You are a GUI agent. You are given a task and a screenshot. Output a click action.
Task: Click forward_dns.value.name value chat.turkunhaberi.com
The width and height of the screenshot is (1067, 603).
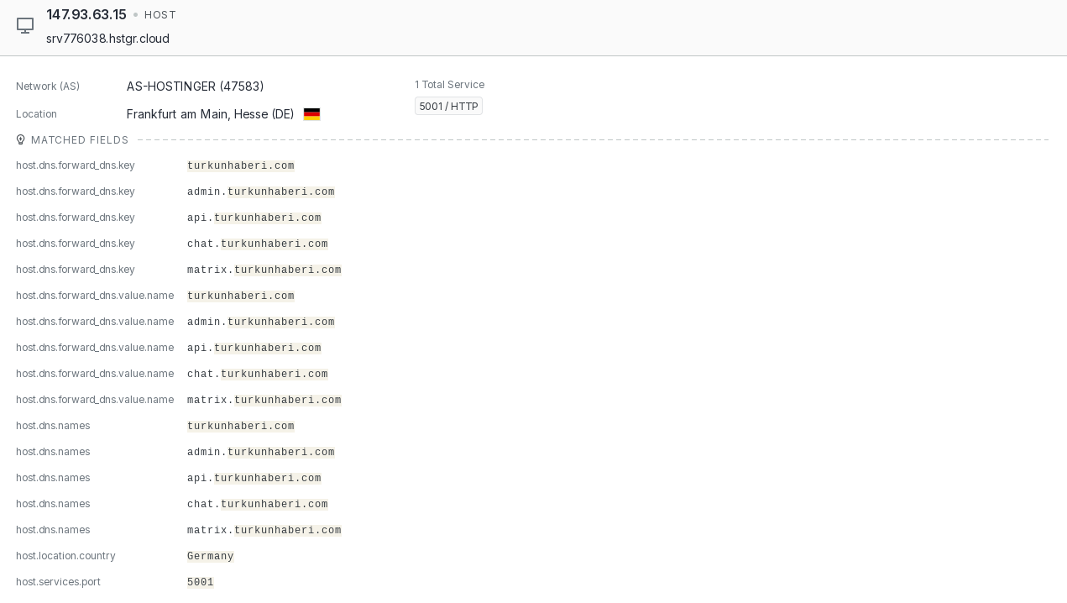[257, 375]
